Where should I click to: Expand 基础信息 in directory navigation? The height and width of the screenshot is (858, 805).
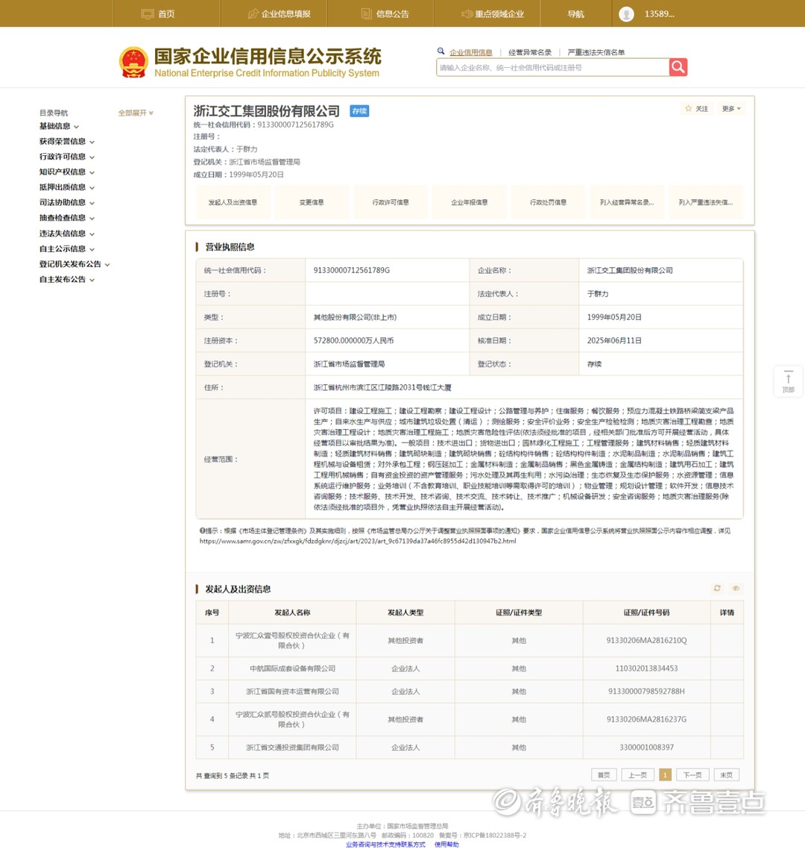click(58, 126)
